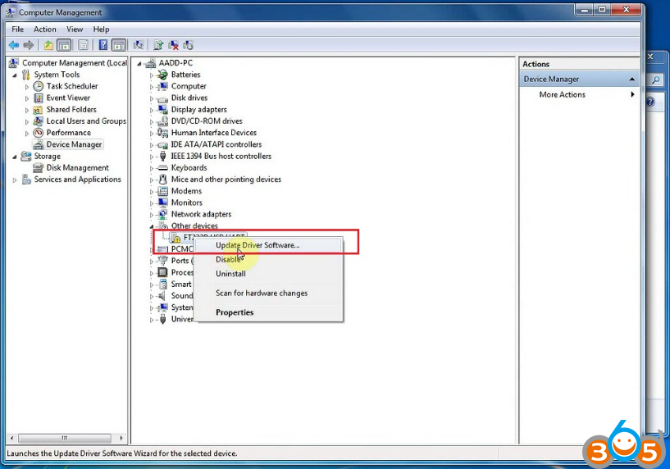Select Device Manager in console tree
The width and height of the screenshot is (670, 469).
coord(74,144)
